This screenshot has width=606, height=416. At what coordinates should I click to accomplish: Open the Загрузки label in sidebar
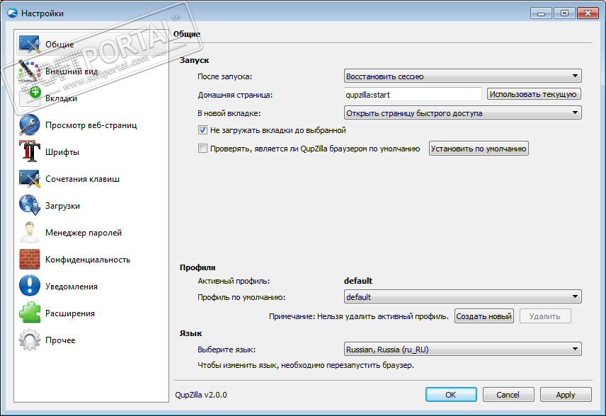pos(62,206)
